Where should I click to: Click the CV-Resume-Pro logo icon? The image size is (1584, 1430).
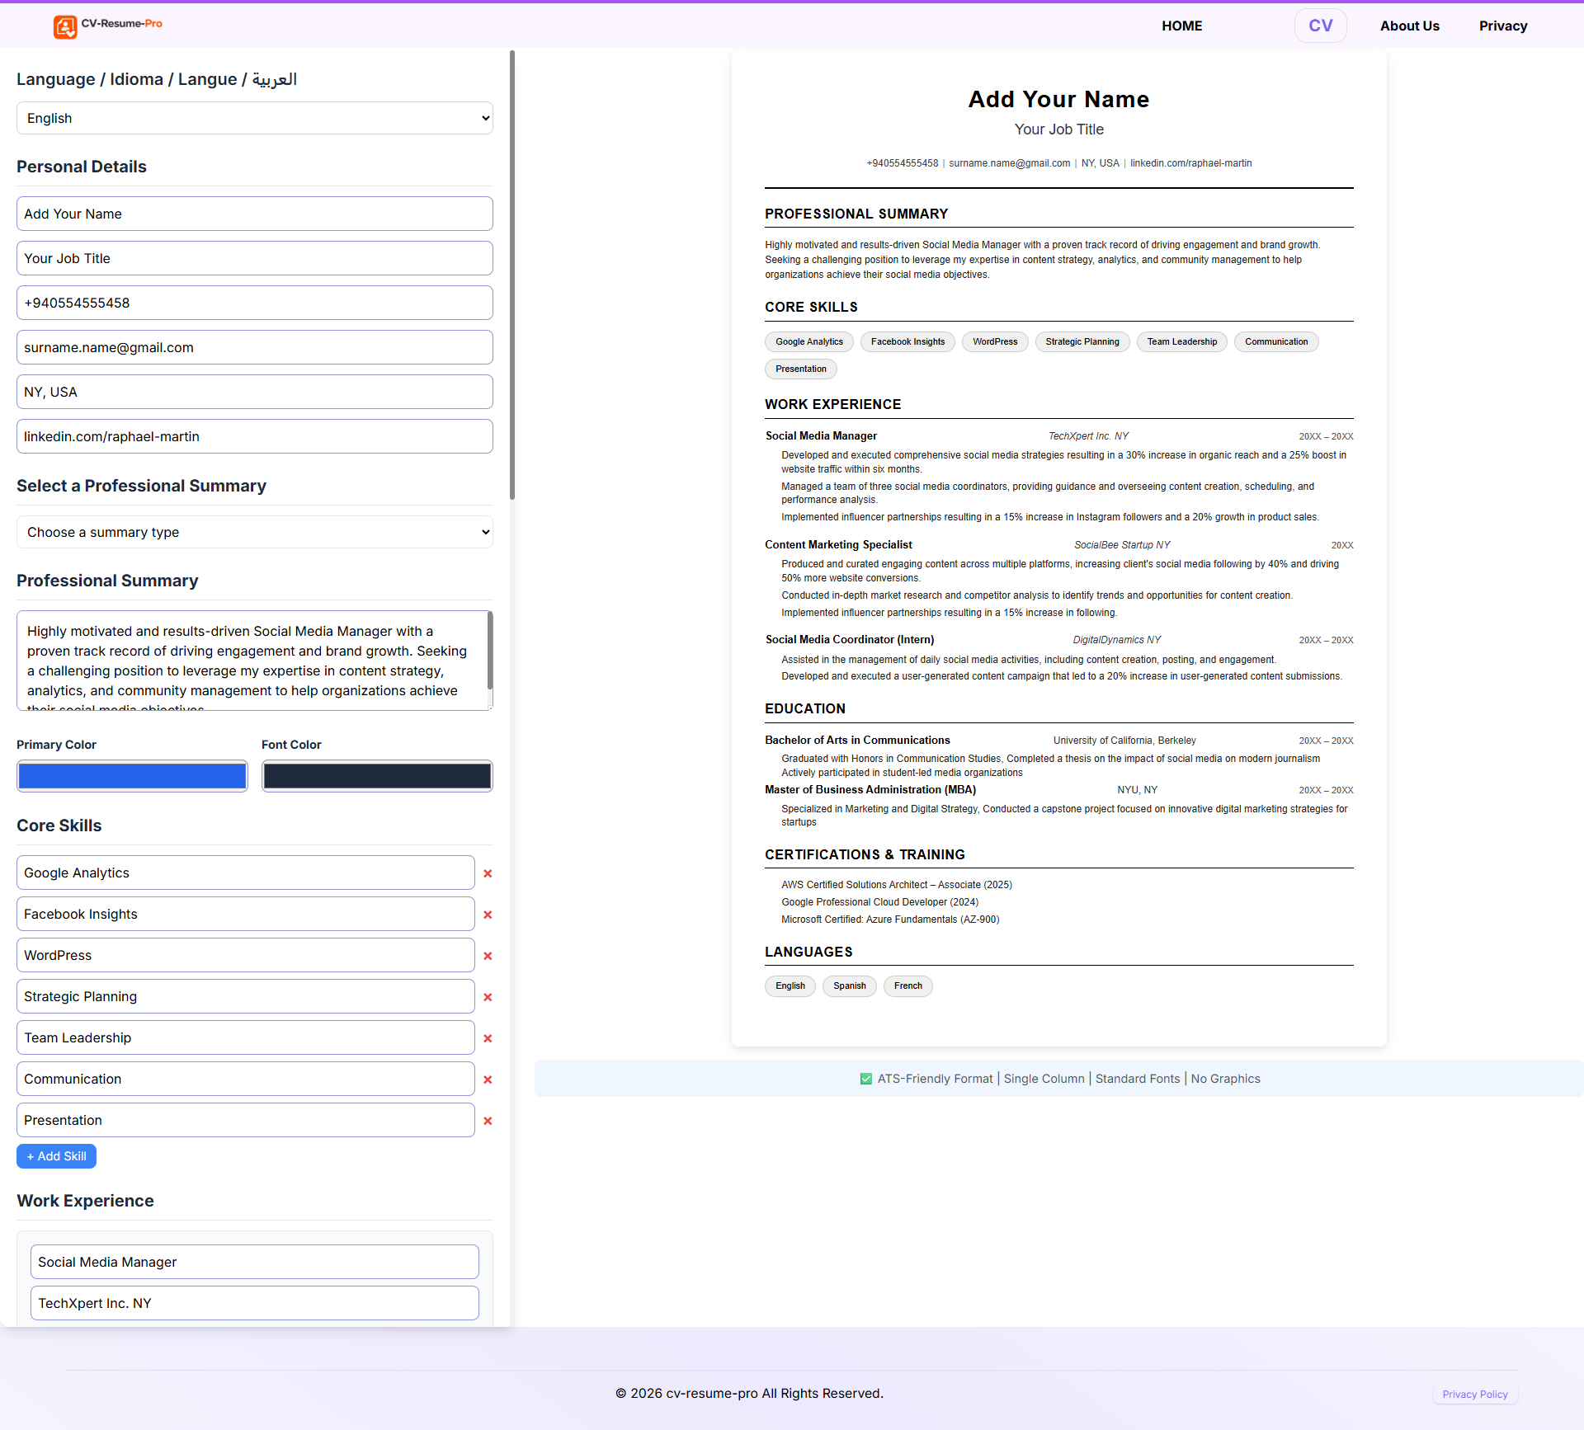65,26
